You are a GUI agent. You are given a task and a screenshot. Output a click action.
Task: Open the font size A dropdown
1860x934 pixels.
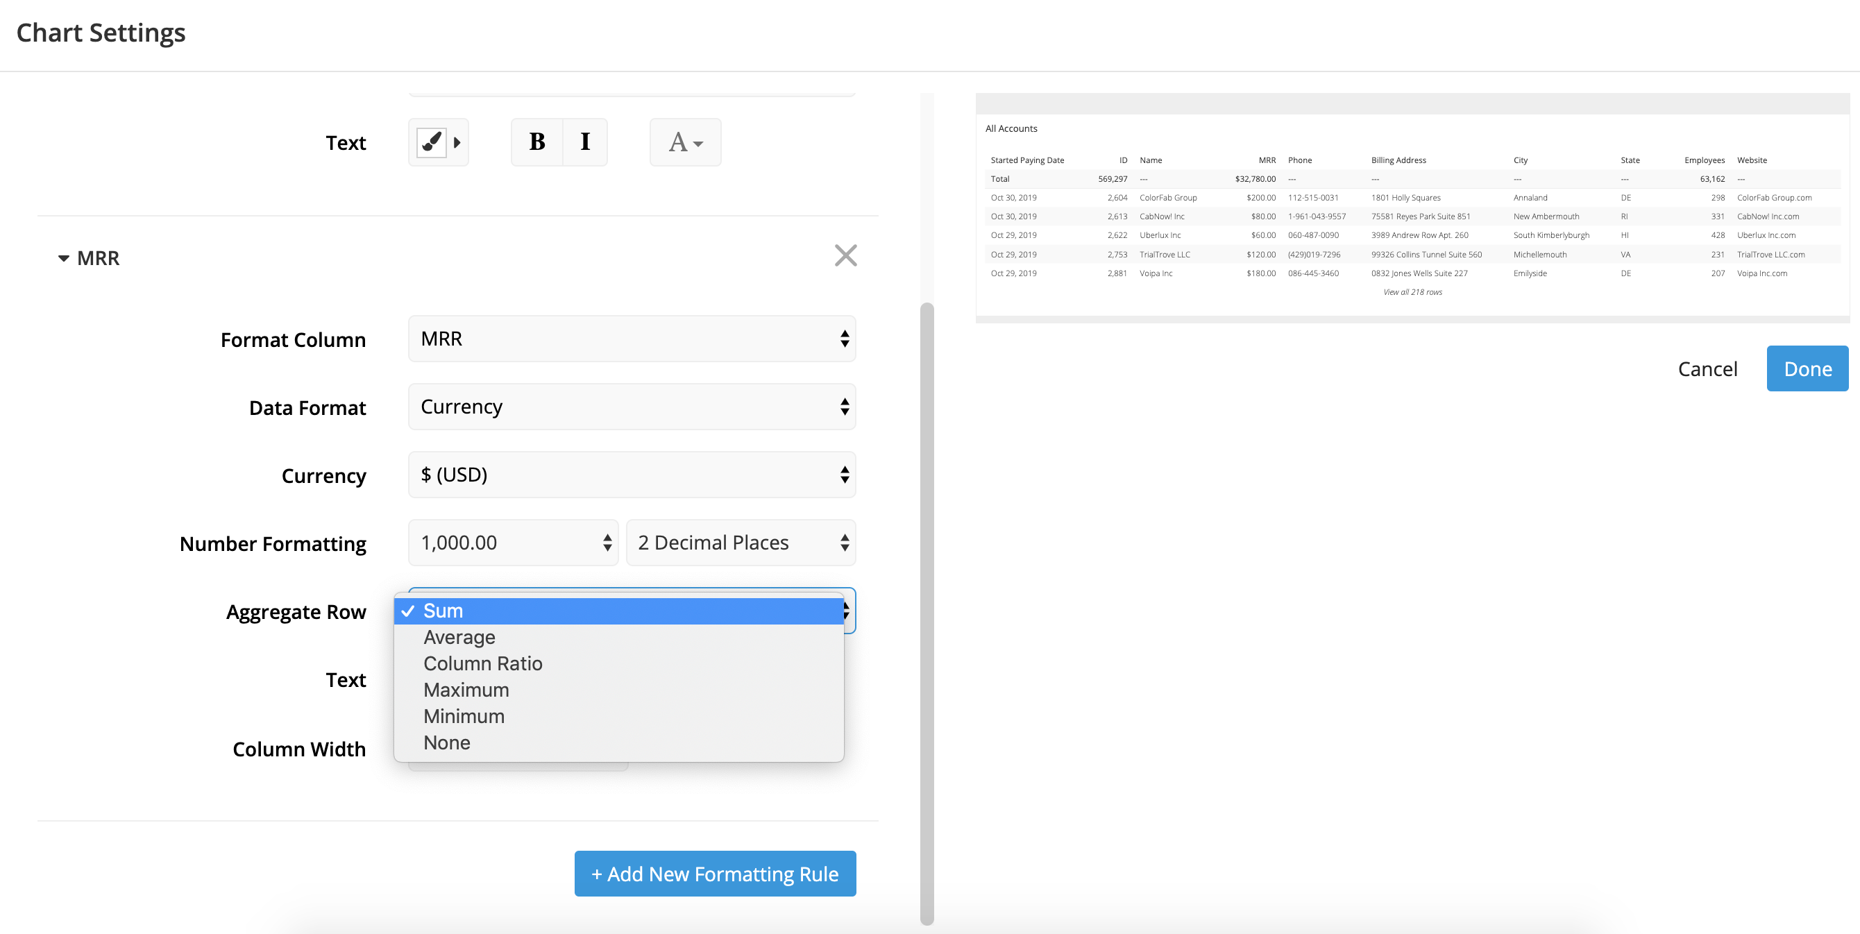coord(685,142)
